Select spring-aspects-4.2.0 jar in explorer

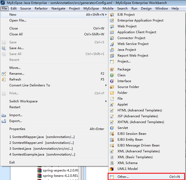58,170
